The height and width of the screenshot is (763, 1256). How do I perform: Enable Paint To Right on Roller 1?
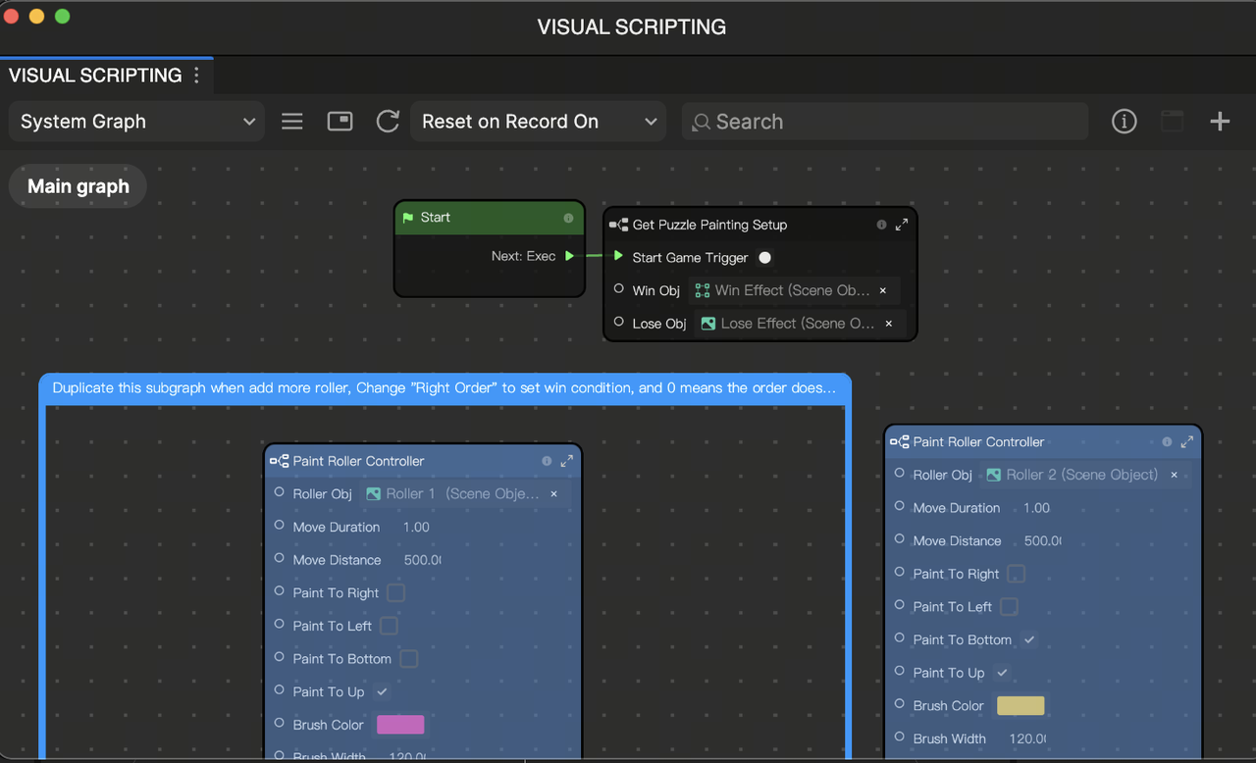(x=395, y=593)
